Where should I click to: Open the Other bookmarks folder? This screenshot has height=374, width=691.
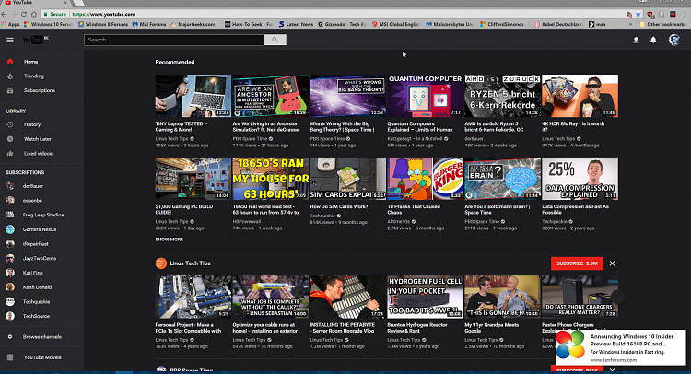[x=662, y=24]
